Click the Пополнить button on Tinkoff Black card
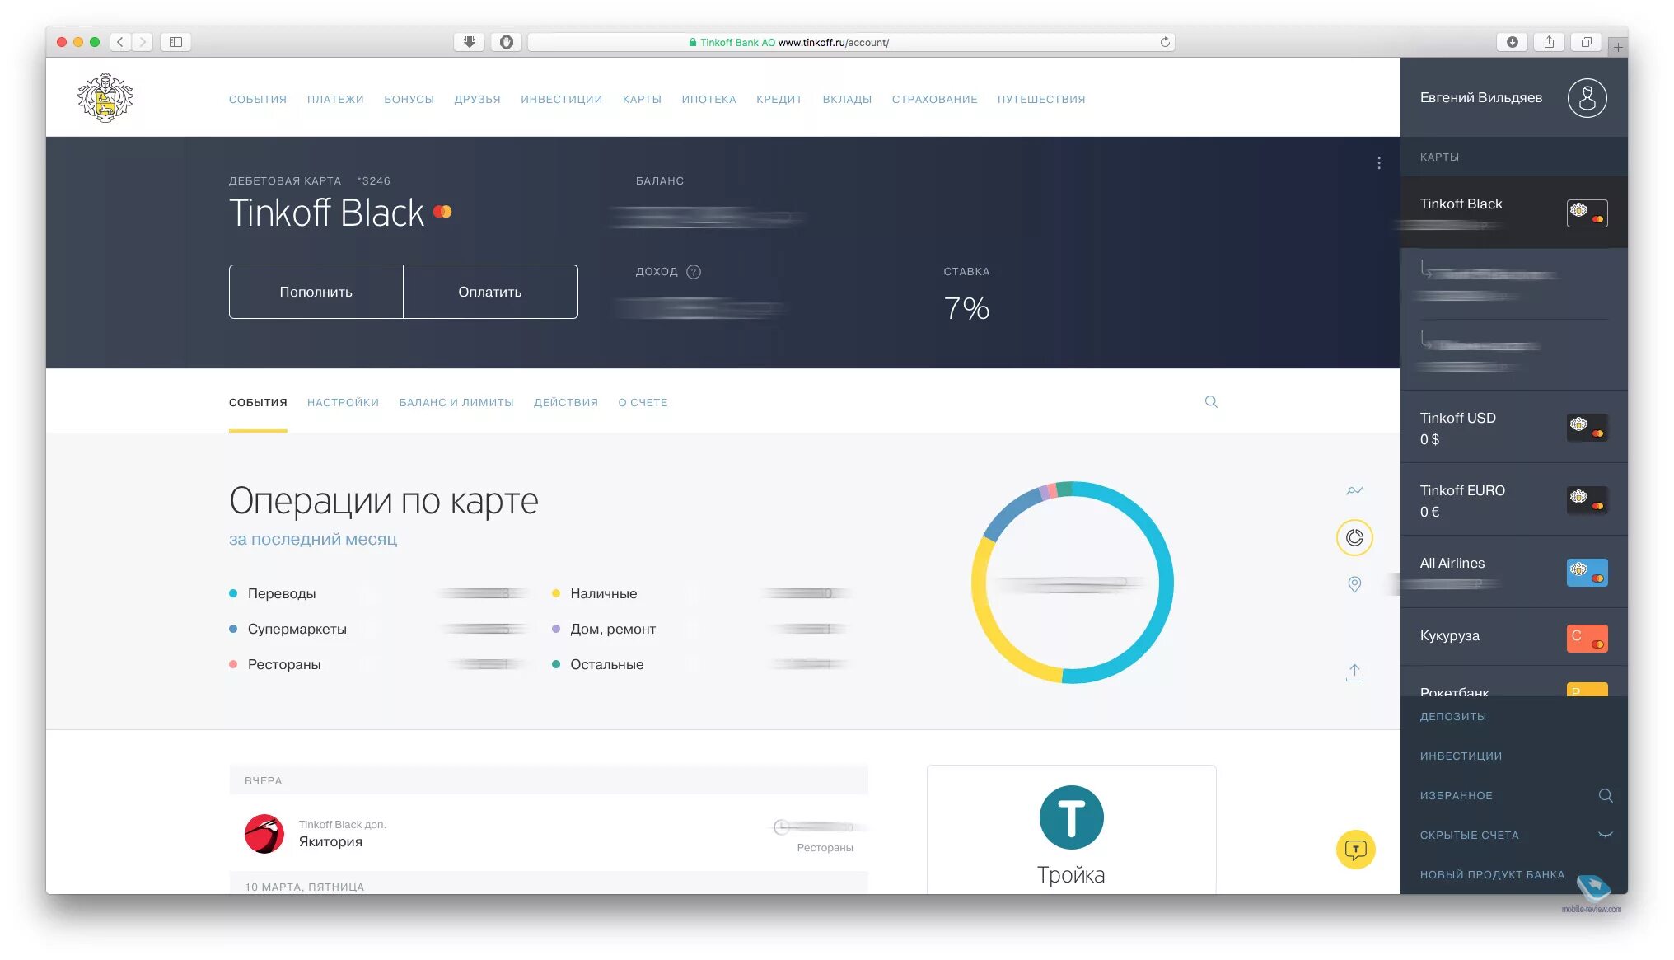This screenshot has width=1674, height=960. [x=316, y=291]
